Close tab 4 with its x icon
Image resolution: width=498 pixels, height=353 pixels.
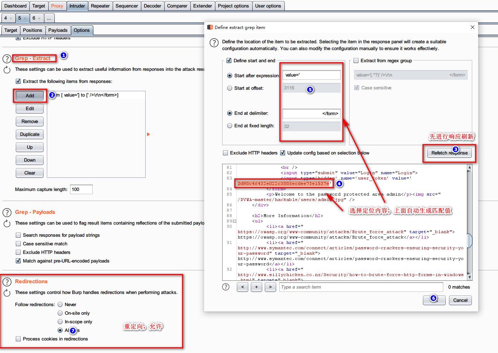coord(11,18)
